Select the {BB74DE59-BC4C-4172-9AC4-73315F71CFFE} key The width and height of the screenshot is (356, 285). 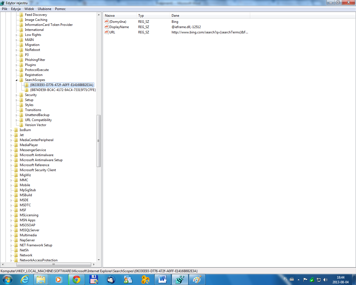(63, 90)
